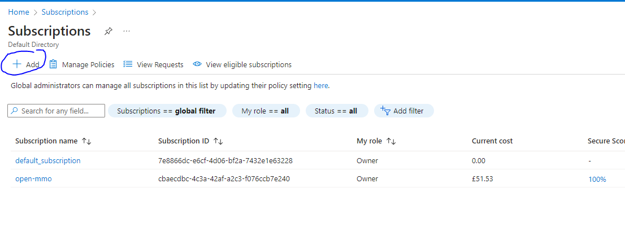Click Owner role for default_subscription
This screenshot has height=227, width=625.
(367, 161)
